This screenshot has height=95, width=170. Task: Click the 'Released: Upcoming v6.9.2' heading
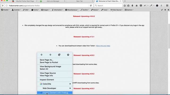(x=84, y=74)
